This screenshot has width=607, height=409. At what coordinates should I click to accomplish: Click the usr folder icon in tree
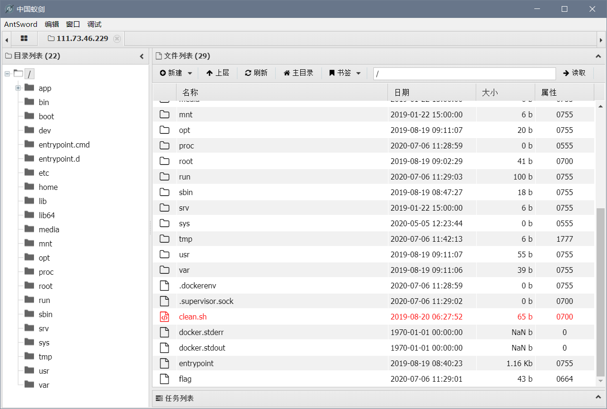point(29,370)
